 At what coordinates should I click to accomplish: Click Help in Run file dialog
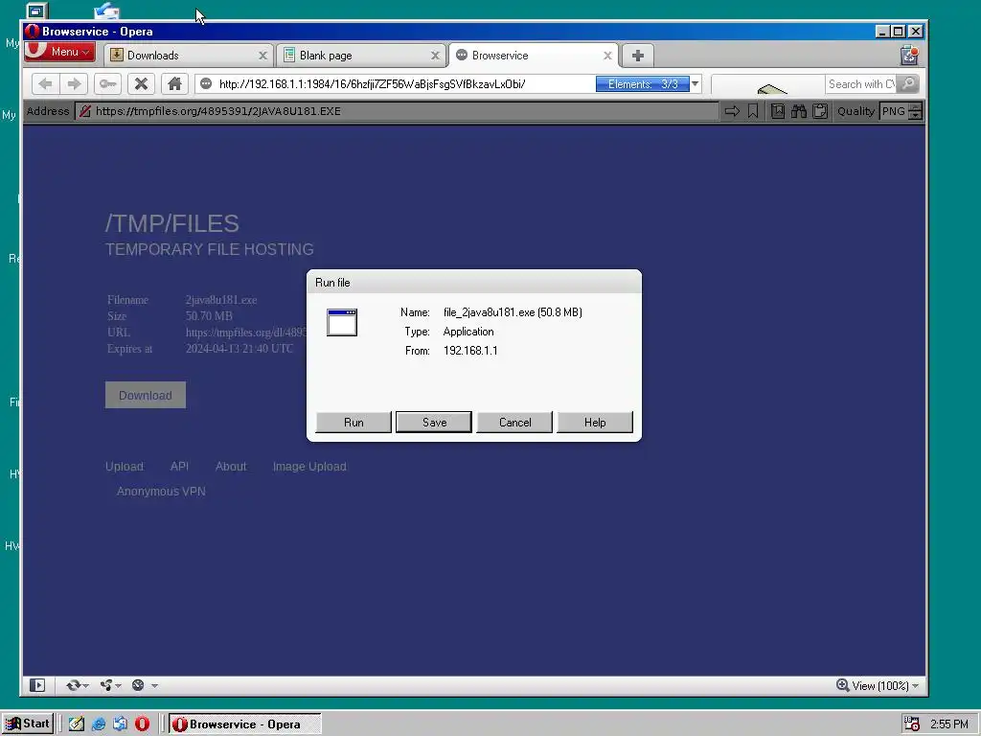tap(595, 423)
